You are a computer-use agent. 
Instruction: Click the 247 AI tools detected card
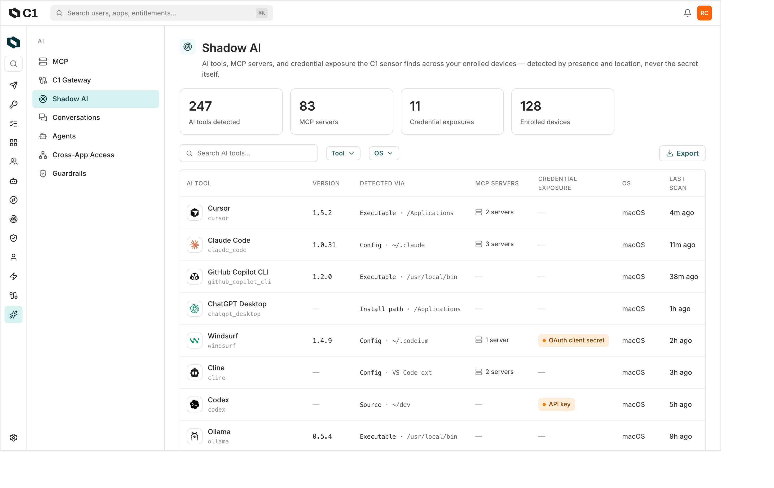(231, 112)
